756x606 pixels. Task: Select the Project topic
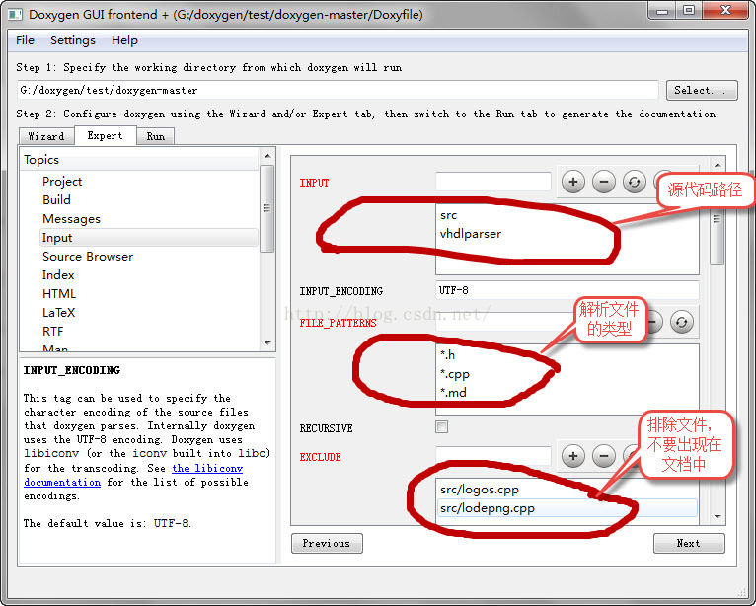(x=62, y=182)
